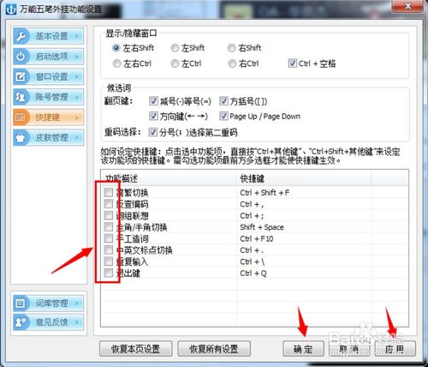Click the edit icon for 窗口设置

point(21,76)
